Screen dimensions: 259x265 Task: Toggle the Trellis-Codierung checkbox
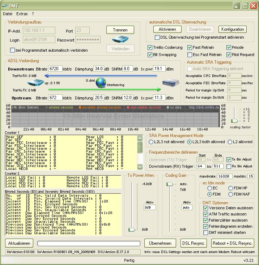pyautogui.click(x=150, y=47)
